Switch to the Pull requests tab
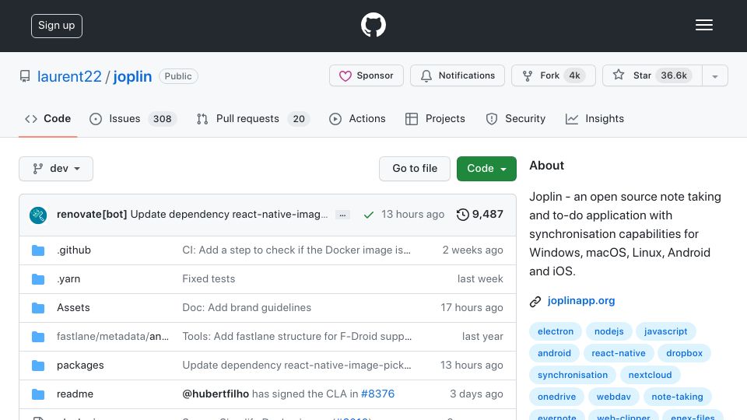This screenshot has height=420, width=747. point(253,118)
